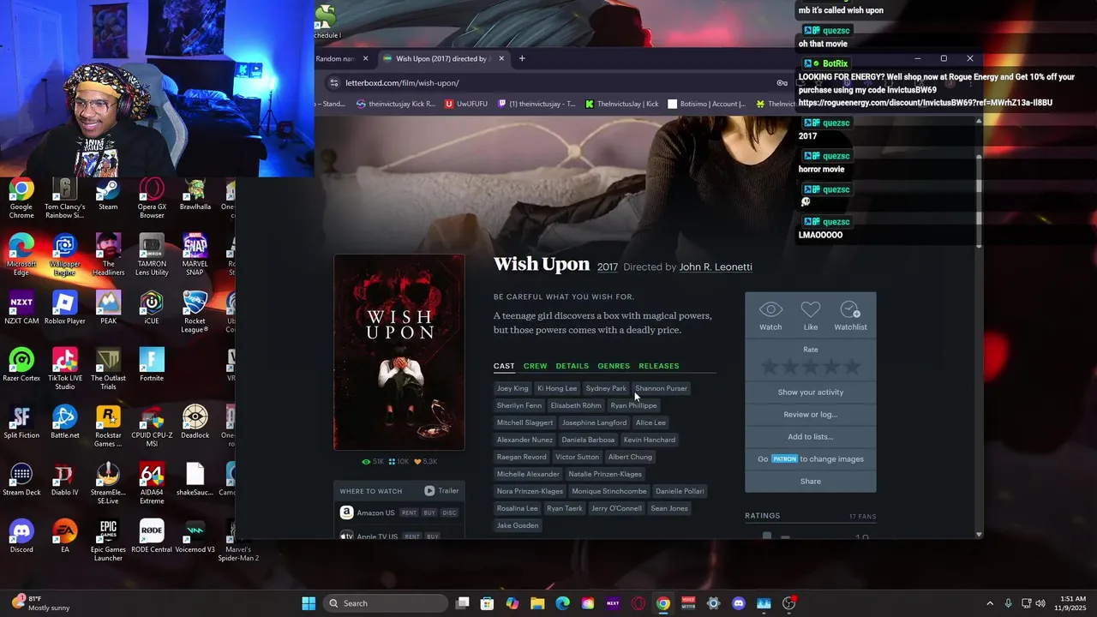Open theinvictusjay Kick bookmark
The height and width of the screenshot is (617, 1097).
tap(395, 104)
